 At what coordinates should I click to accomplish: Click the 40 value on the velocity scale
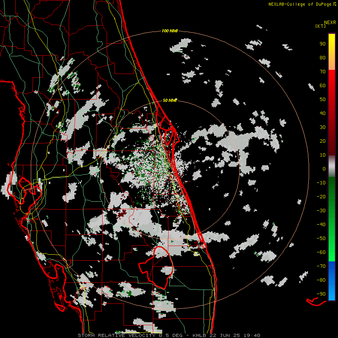coord(323,113)
